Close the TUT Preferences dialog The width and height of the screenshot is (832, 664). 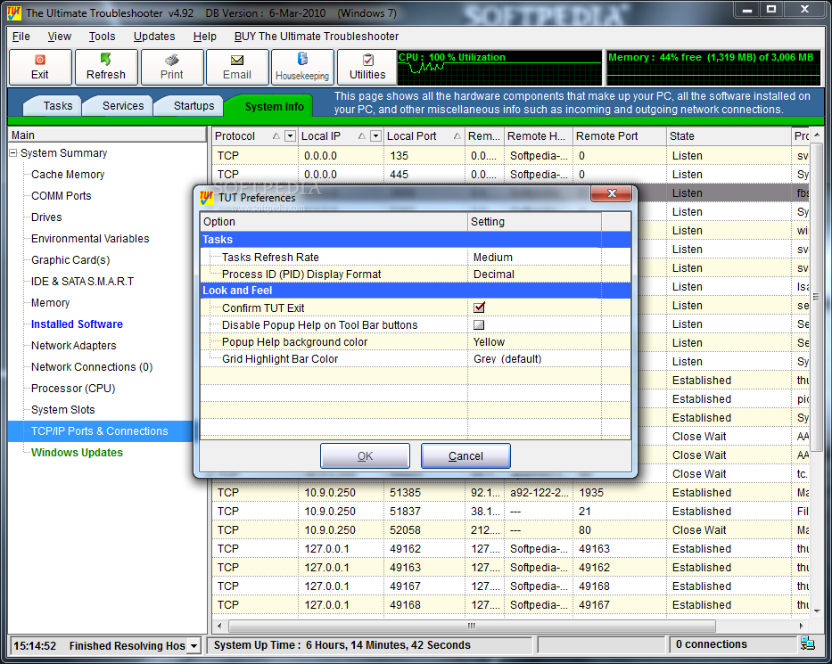pos(611,193)
